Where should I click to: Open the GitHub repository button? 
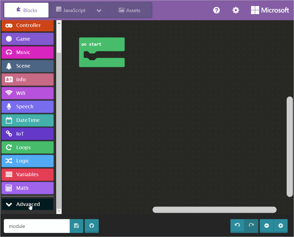click(x=92, y=226)
